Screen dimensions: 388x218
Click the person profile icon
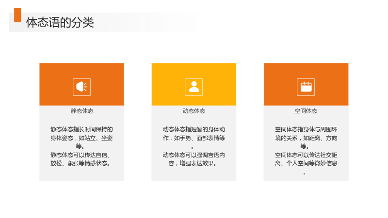tap(194, 87)
